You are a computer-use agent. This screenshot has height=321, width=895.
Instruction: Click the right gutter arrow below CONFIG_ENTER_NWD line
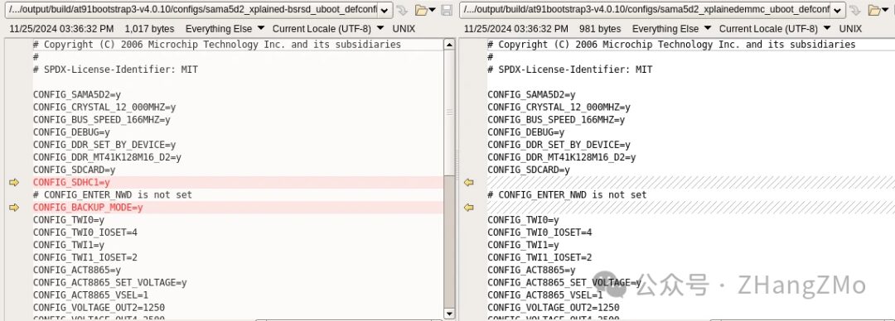pyautogui.click(x=468, y=208)
